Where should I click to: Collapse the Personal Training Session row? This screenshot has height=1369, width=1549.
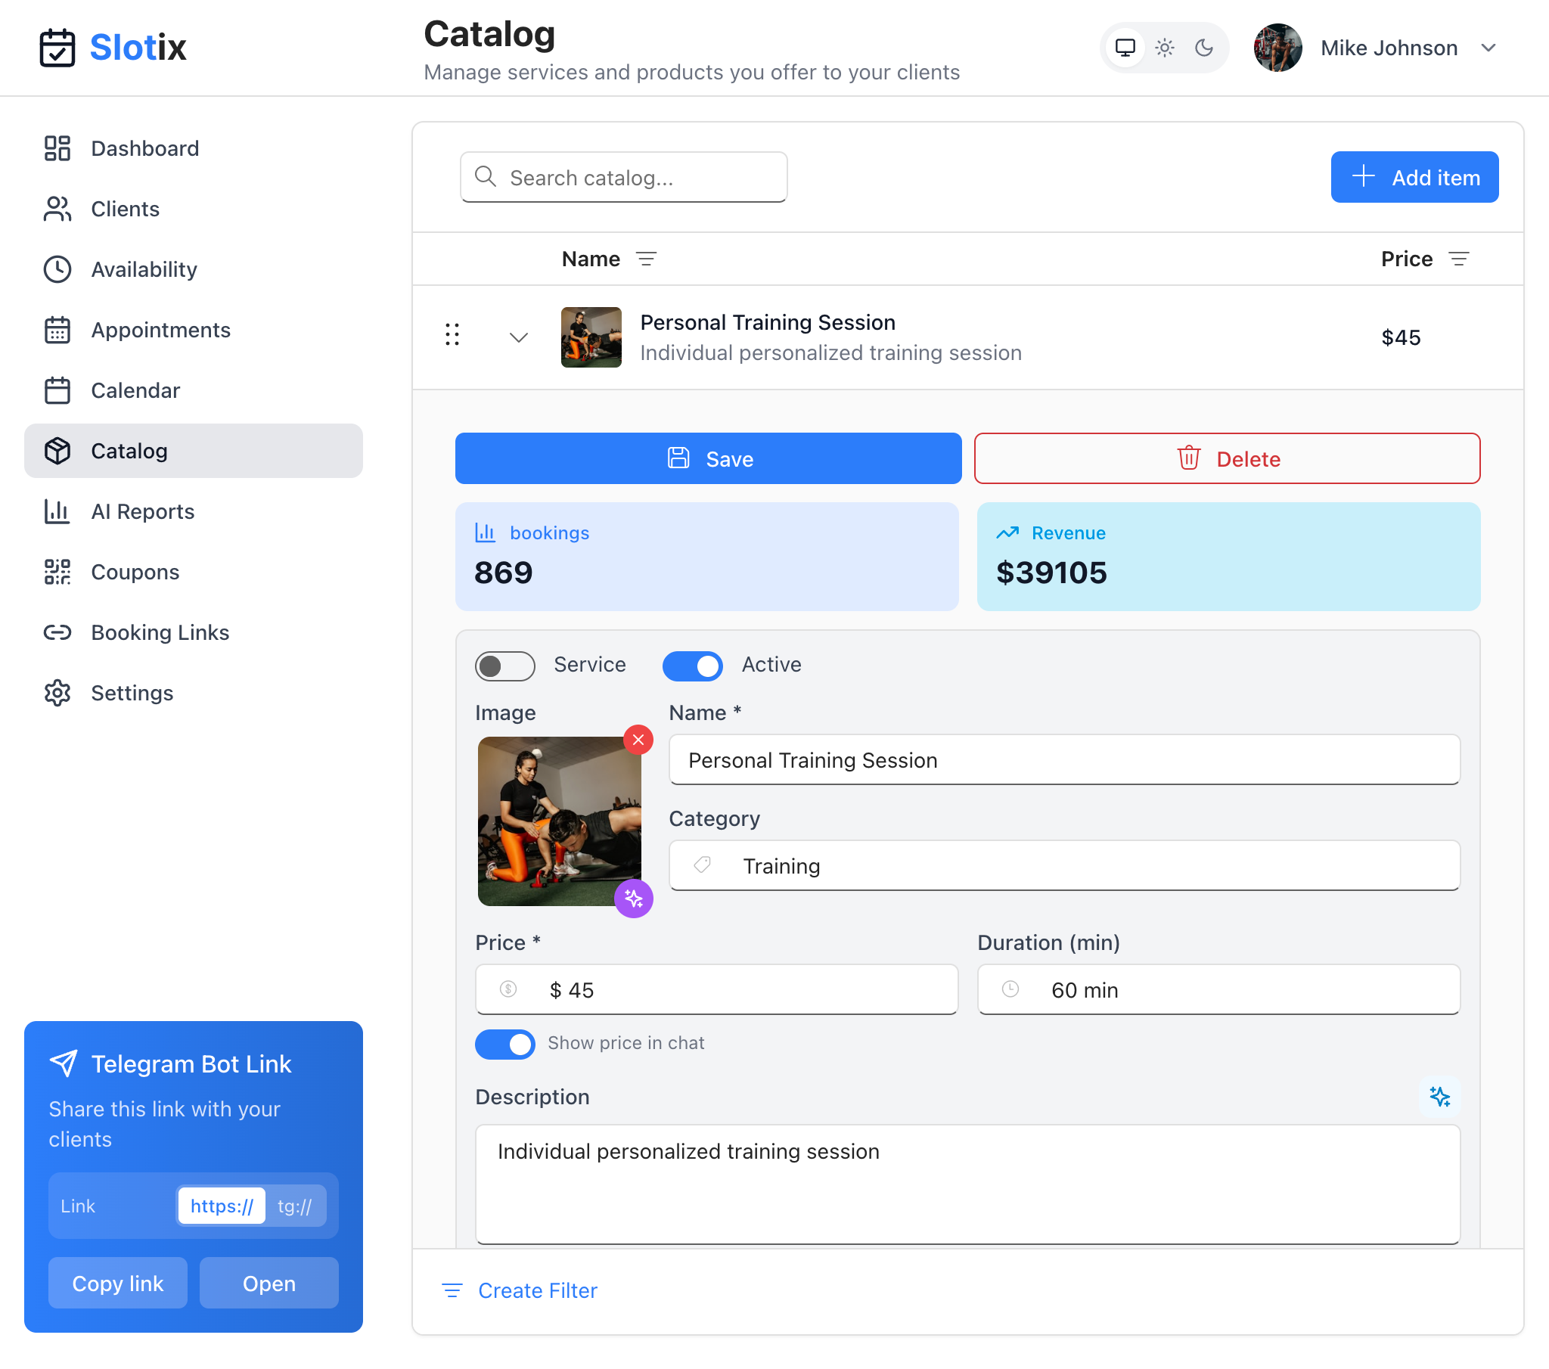(x=518, y=337)
